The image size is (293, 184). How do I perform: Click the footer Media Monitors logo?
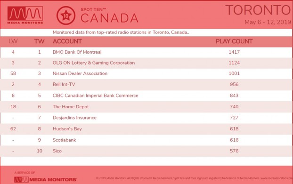tap(45, 179)
